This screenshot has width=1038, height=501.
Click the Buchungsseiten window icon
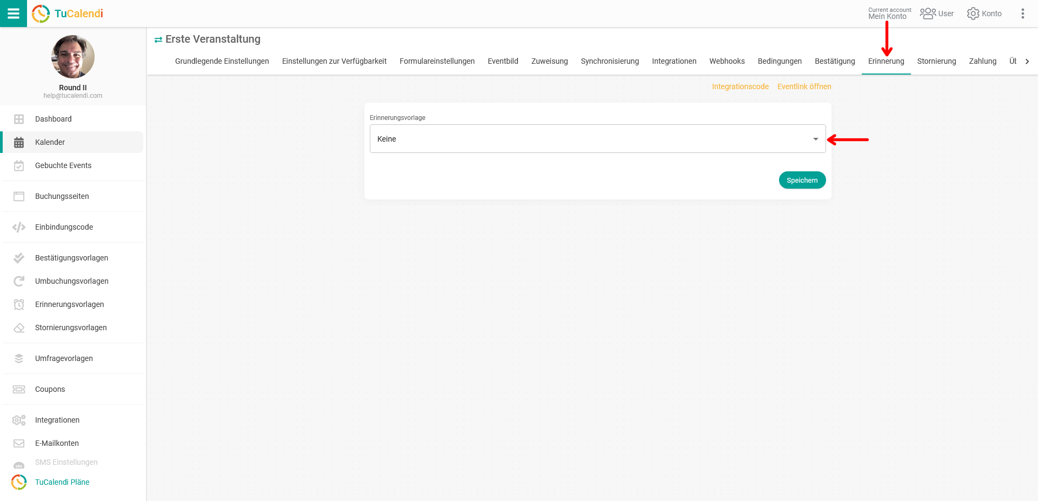[19, 196]
